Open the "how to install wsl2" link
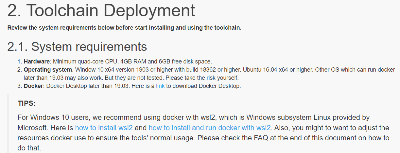Screen dimensions: 400x153 point(104,128)
